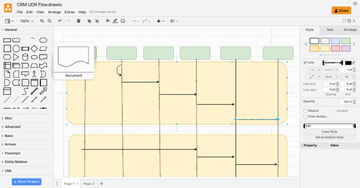Select the Actor stick figure shape
Viewport: 360px width, 188px height.
pyautogui.click(x=34, y=74)
